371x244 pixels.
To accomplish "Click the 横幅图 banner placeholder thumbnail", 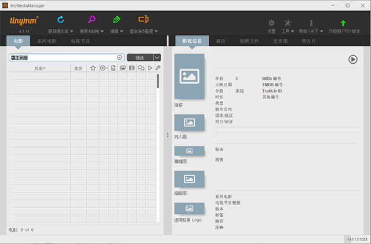I will [x=190, y=151].
